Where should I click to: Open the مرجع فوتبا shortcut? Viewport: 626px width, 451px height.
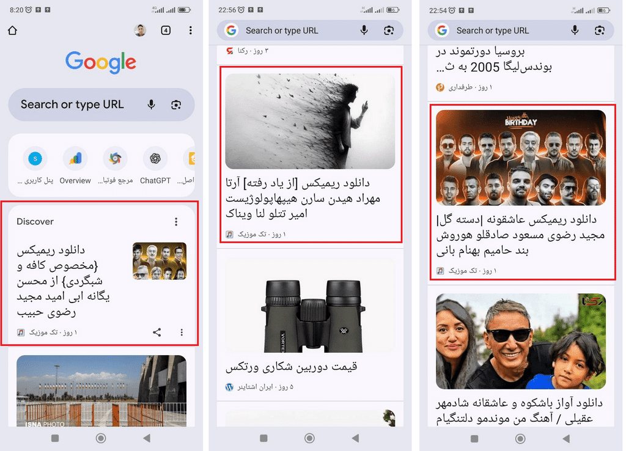115,159
